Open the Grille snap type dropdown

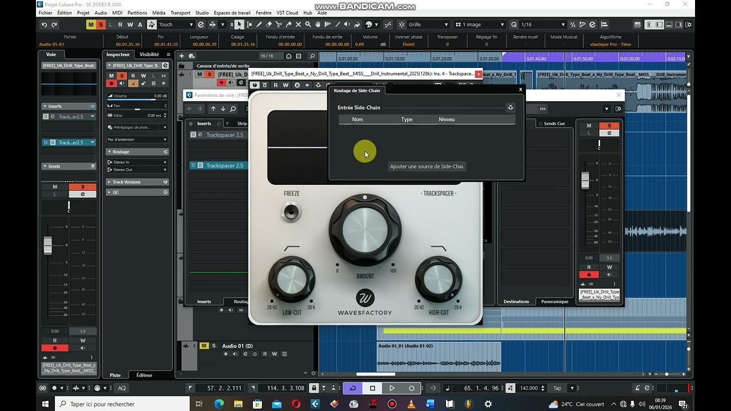pos(428,25)
